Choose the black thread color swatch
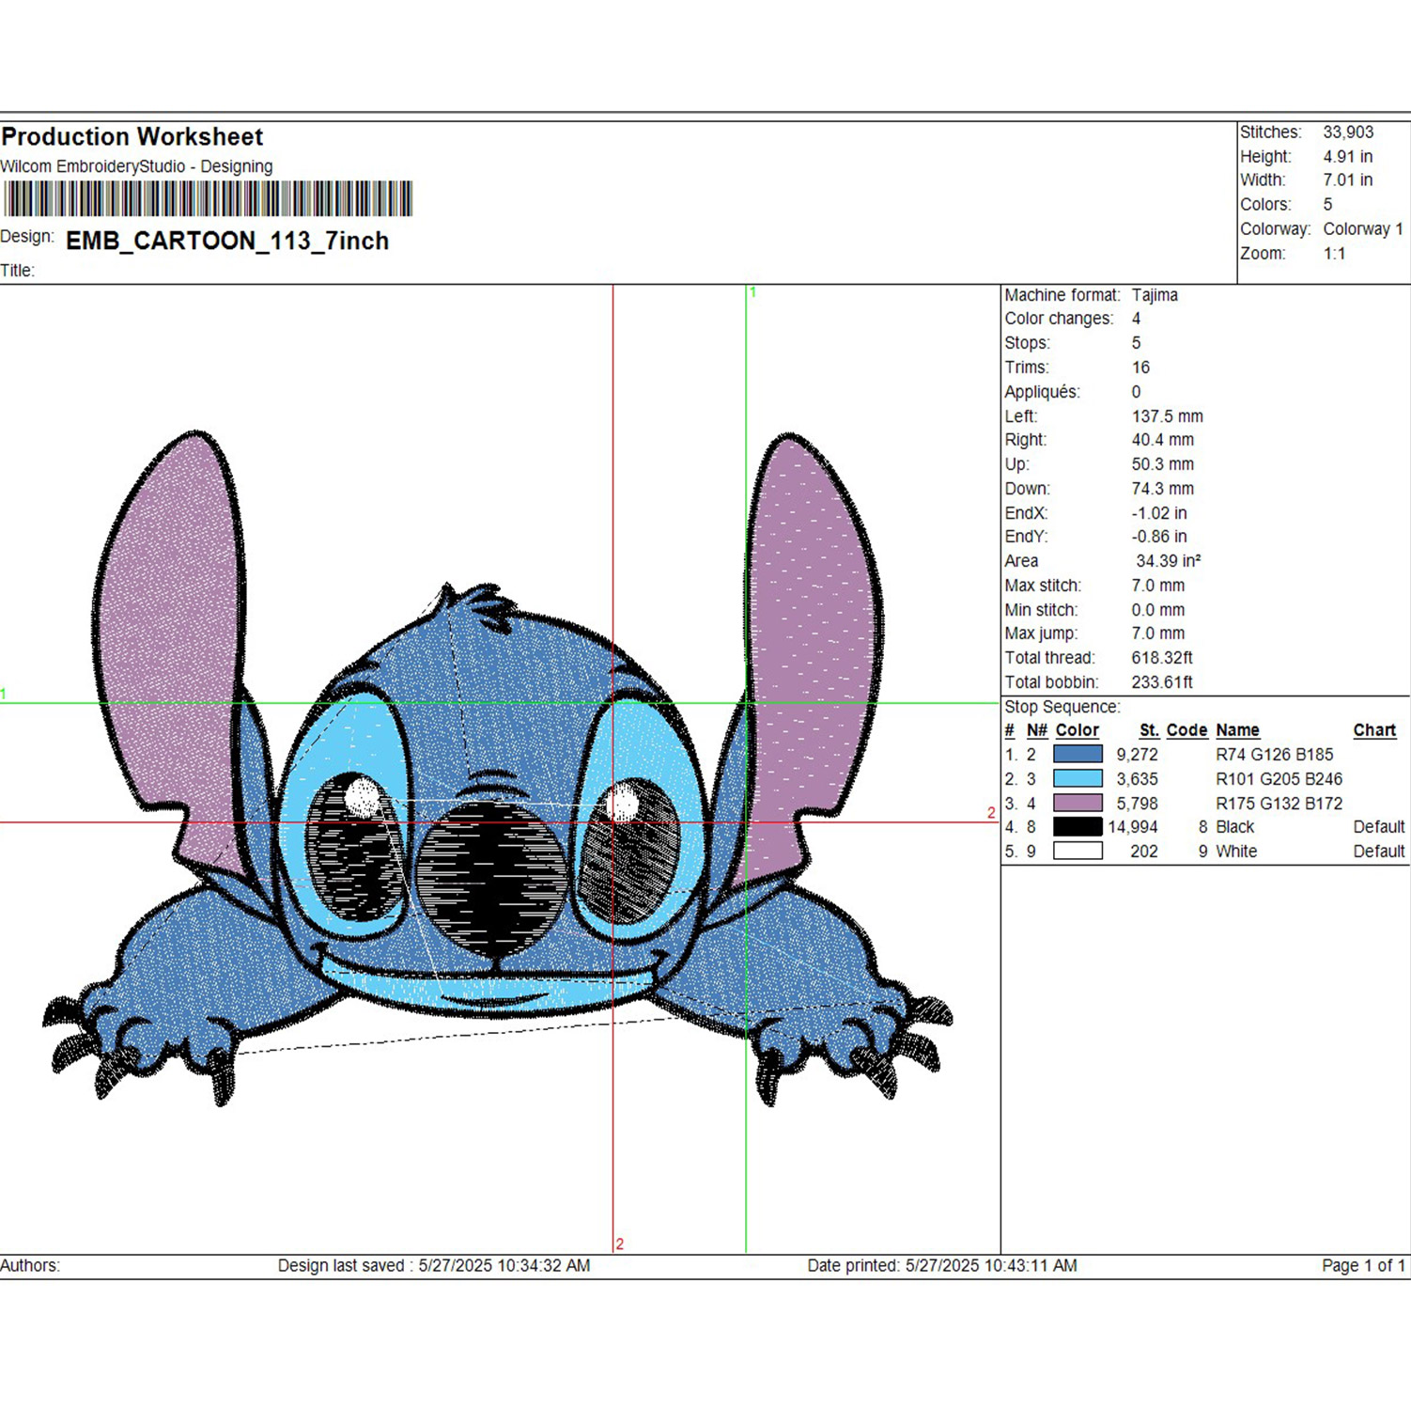This screenshot has height=1407, width=1411. [x=1078, y=826]
